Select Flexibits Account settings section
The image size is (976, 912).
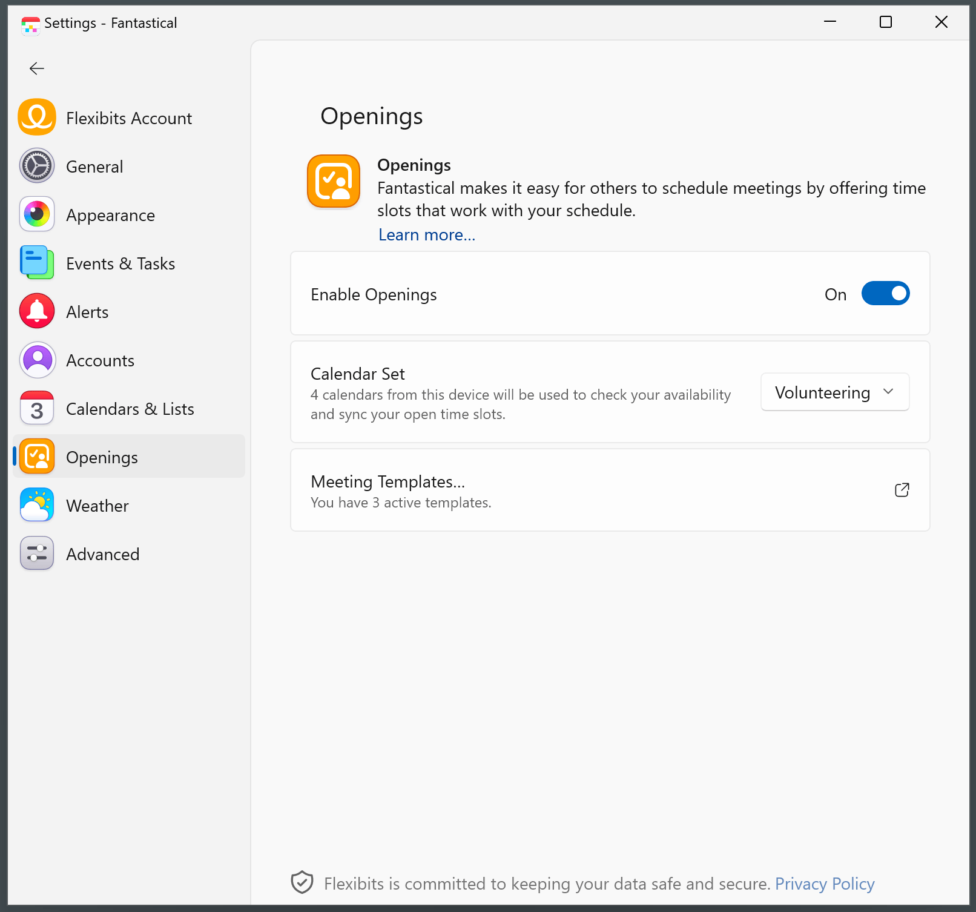[129, 117]
